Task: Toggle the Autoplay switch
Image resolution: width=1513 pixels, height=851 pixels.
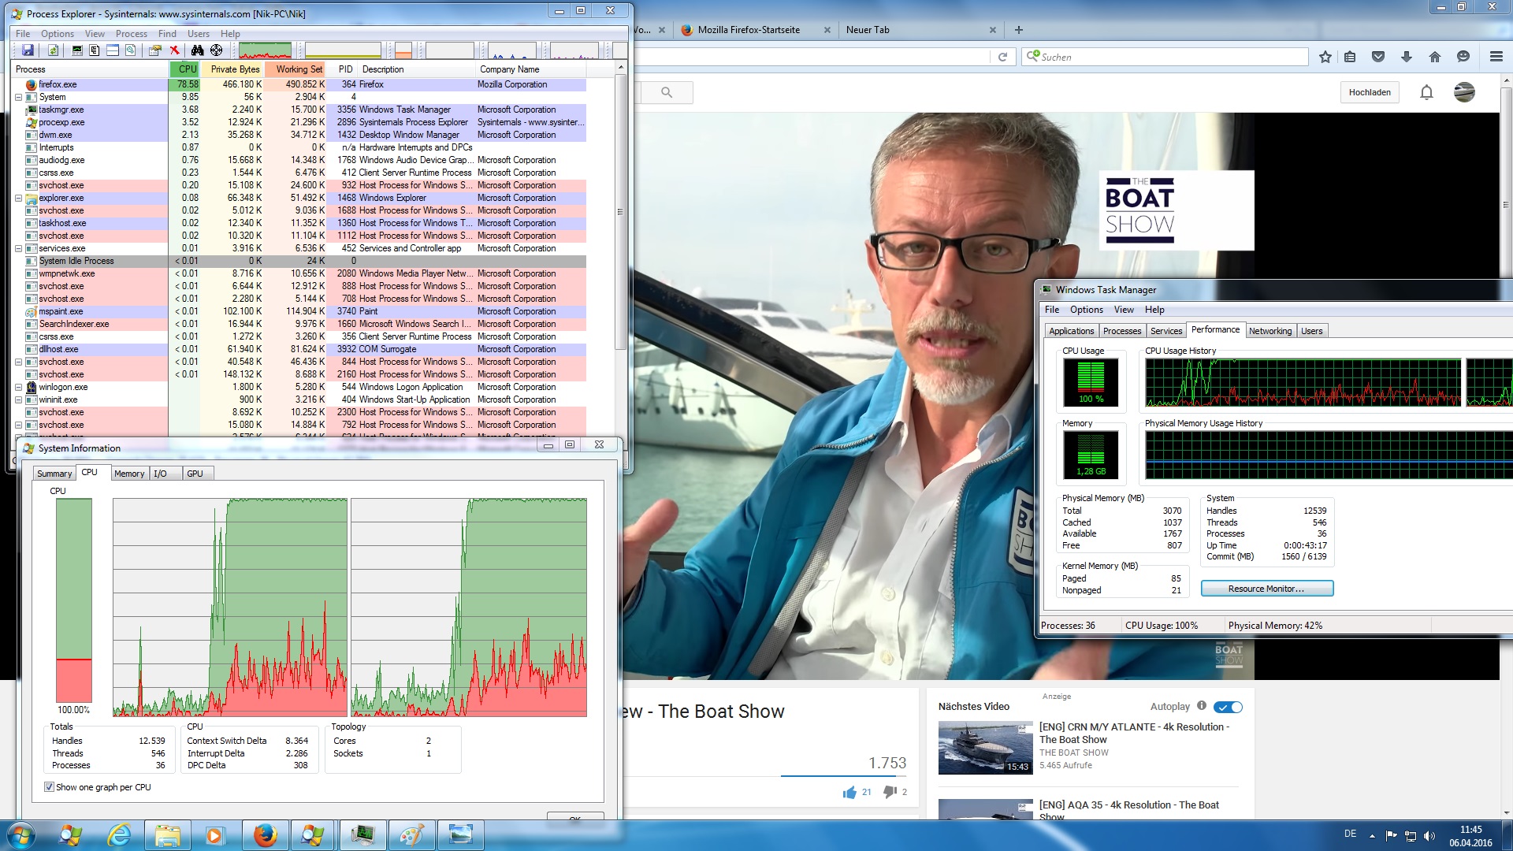Action: 1228,707
